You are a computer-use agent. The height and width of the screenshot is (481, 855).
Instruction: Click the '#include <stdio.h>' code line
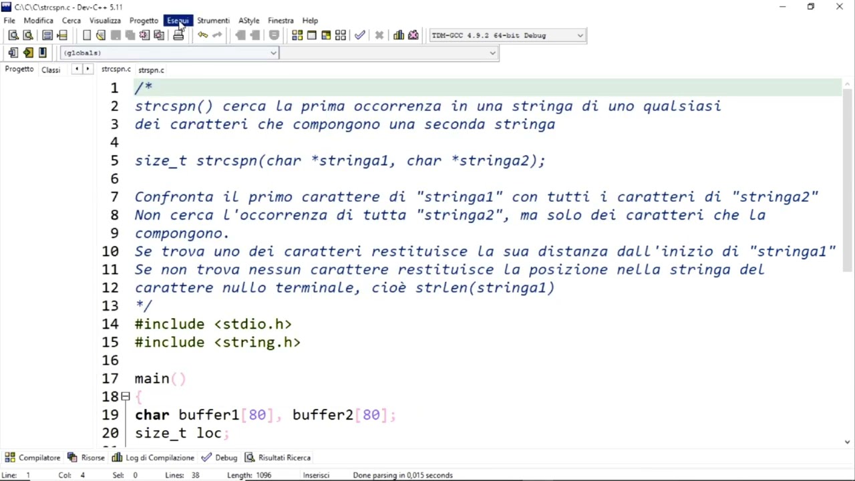click(213, 324)
